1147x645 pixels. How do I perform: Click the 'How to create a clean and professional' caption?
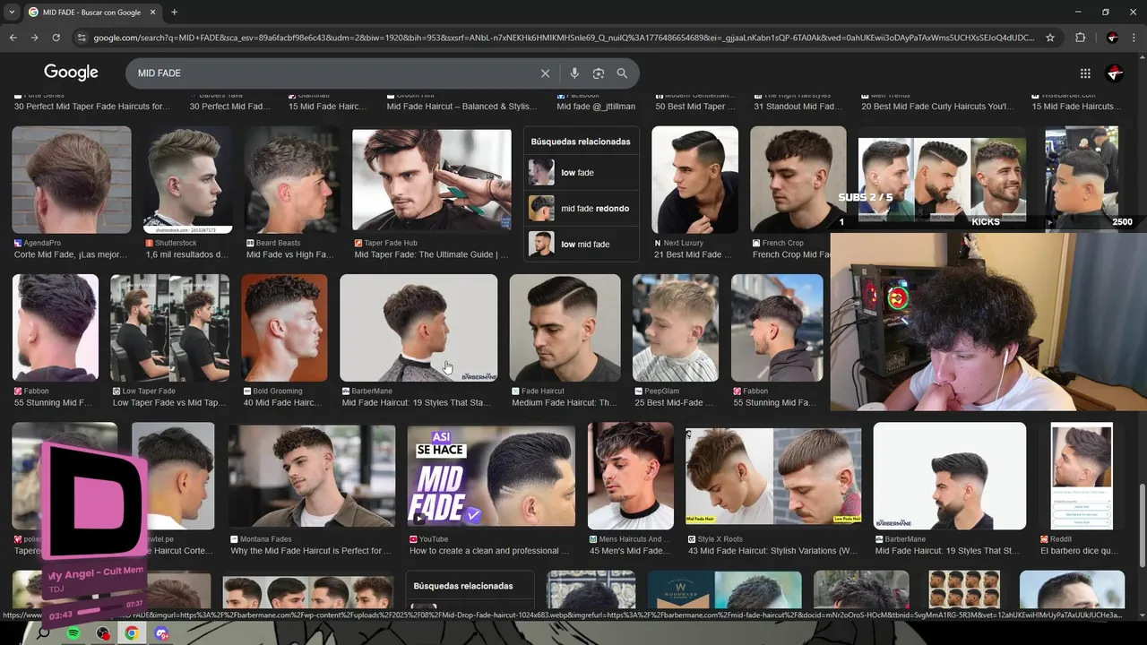tap(490, 551)
